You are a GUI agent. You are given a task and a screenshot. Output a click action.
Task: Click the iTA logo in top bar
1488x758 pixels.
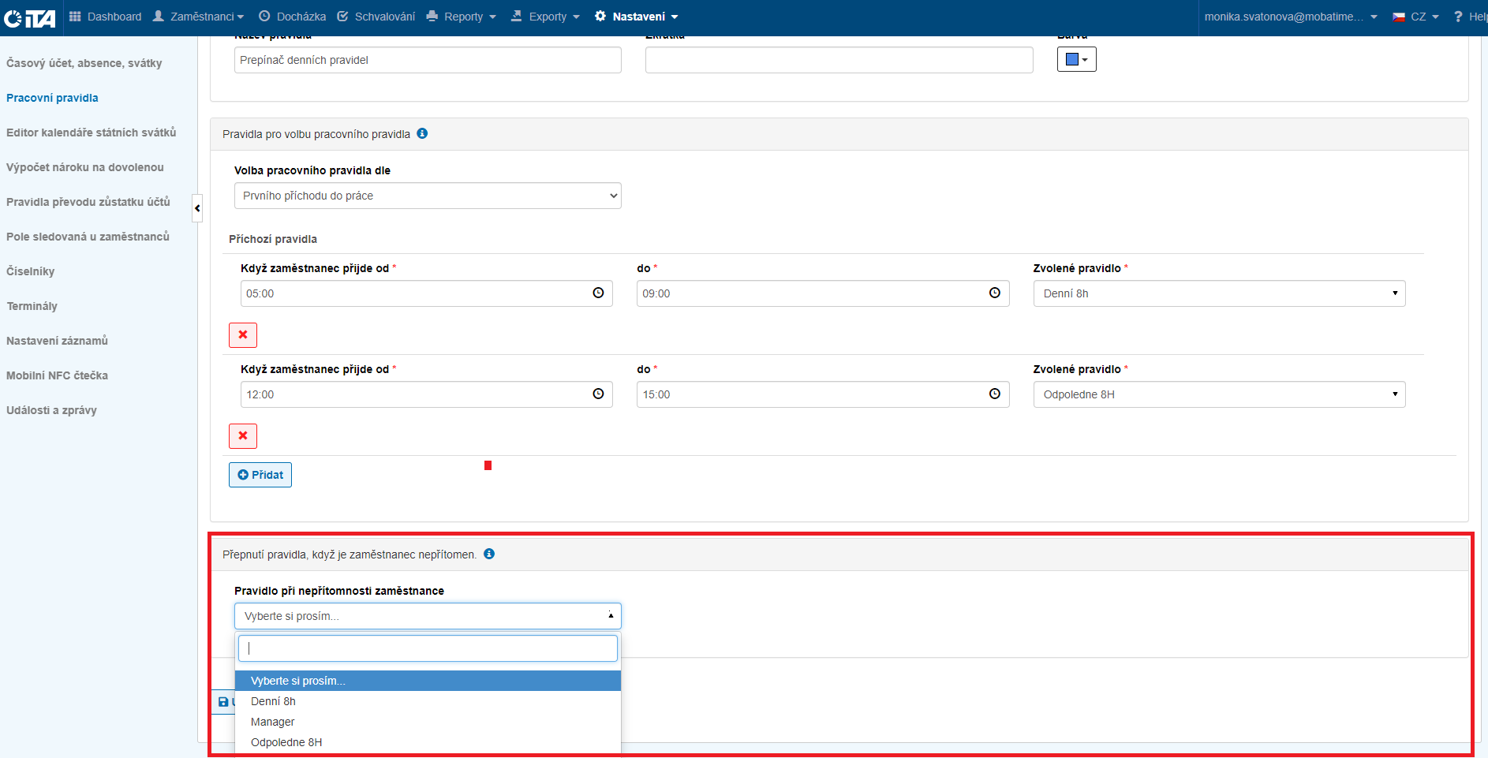point(30,17)
